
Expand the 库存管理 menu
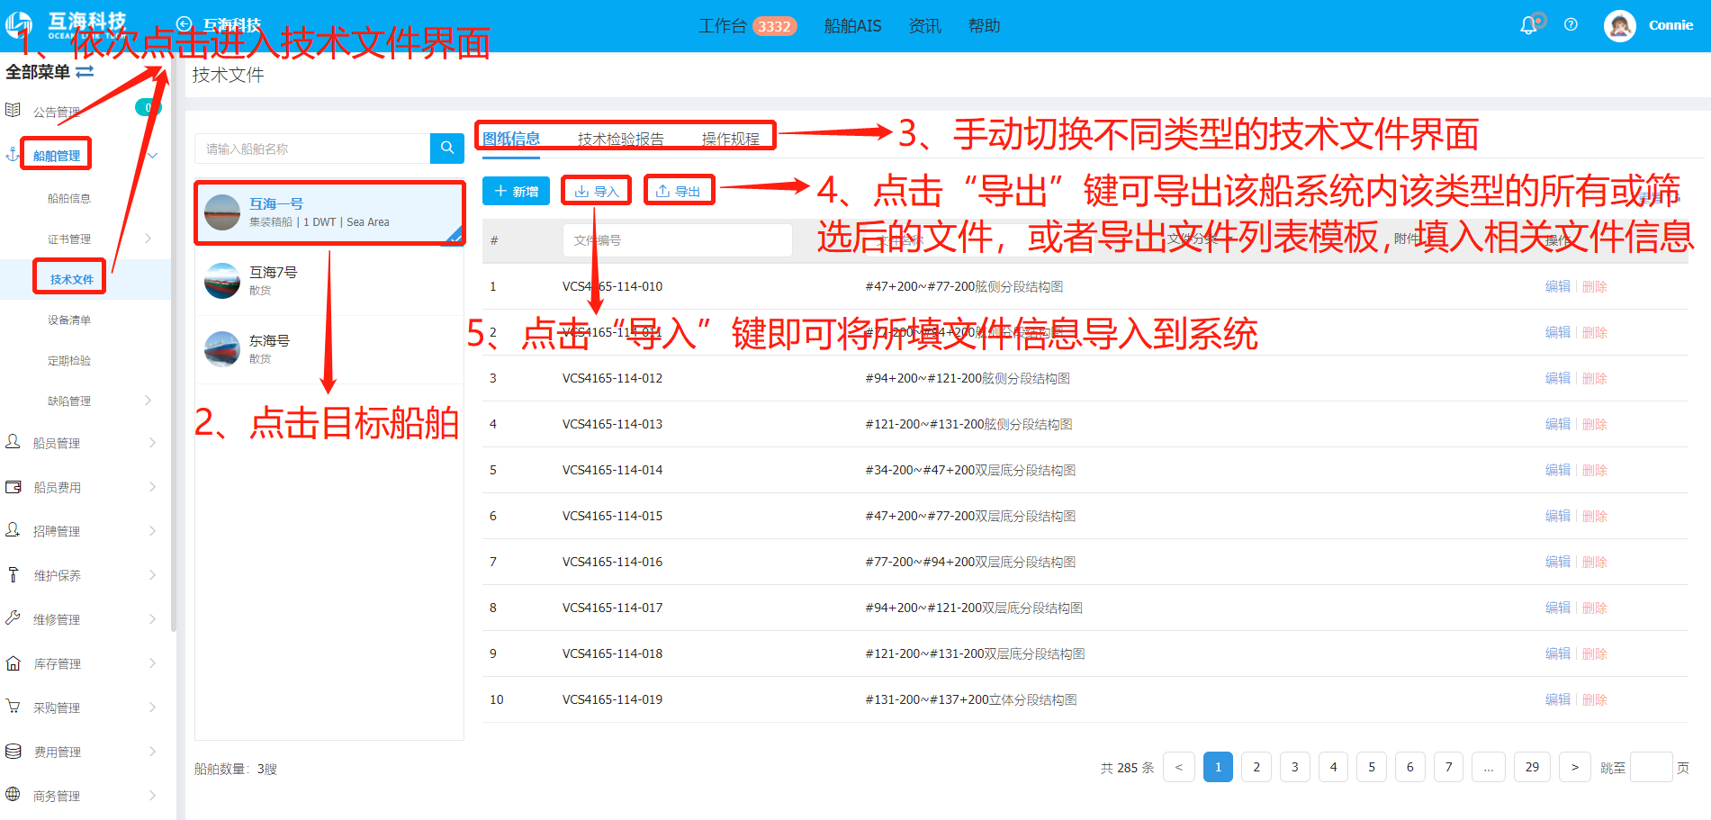(x=152, y=663)
